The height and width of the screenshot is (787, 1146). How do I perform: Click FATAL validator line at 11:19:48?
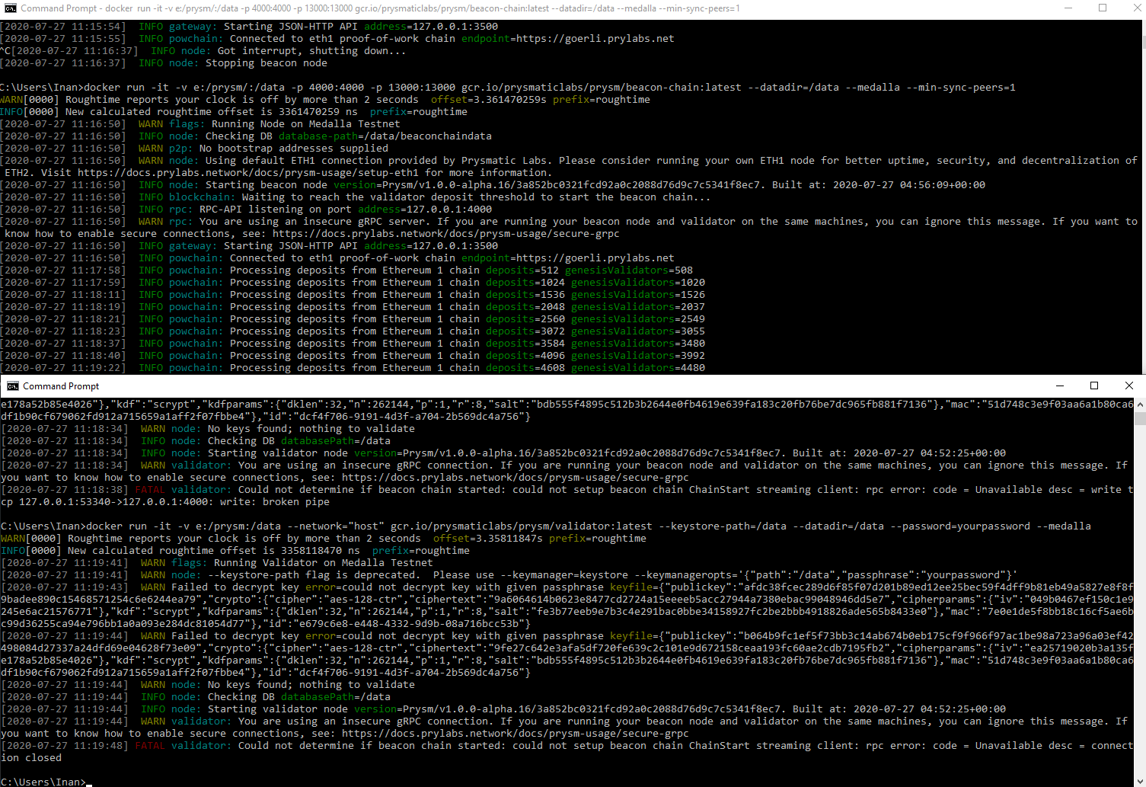coord(567,752)
